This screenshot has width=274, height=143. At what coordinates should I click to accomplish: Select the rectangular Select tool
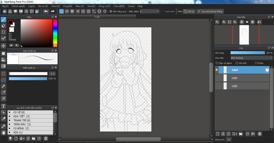3,74
